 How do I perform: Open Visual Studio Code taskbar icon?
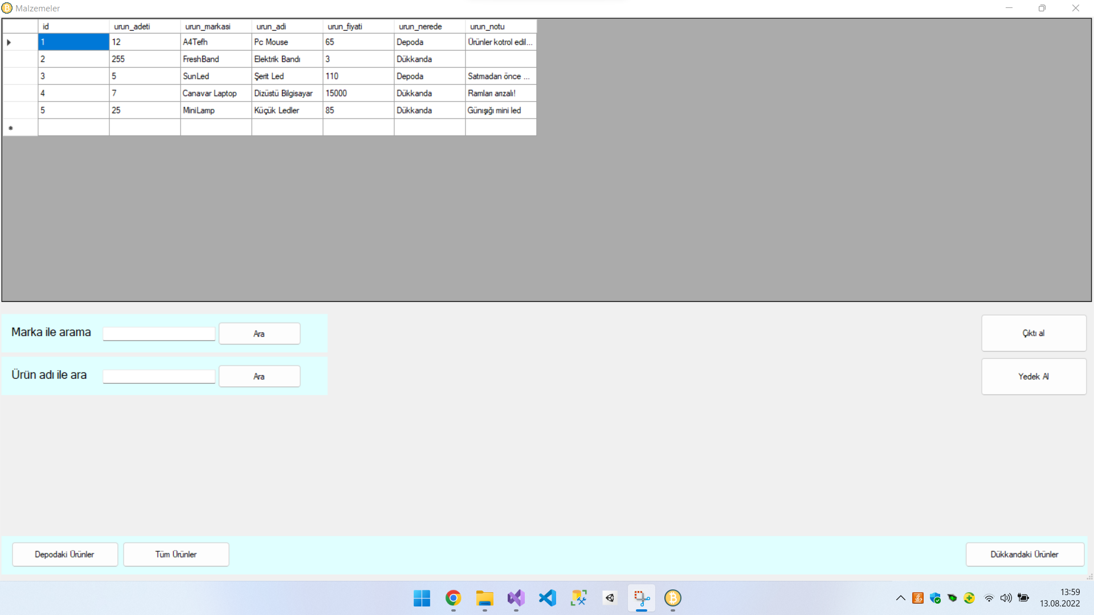(547, 598)
